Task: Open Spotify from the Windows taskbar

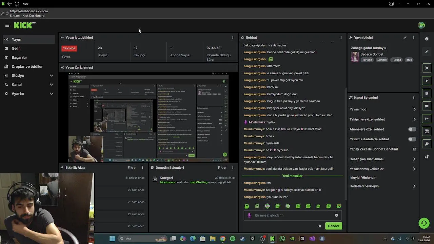Action: pyautogui.click(x=233, y=239)
